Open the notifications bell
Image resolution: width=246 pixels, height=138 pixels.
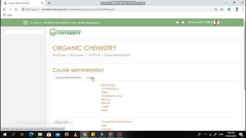click(177, 22)
